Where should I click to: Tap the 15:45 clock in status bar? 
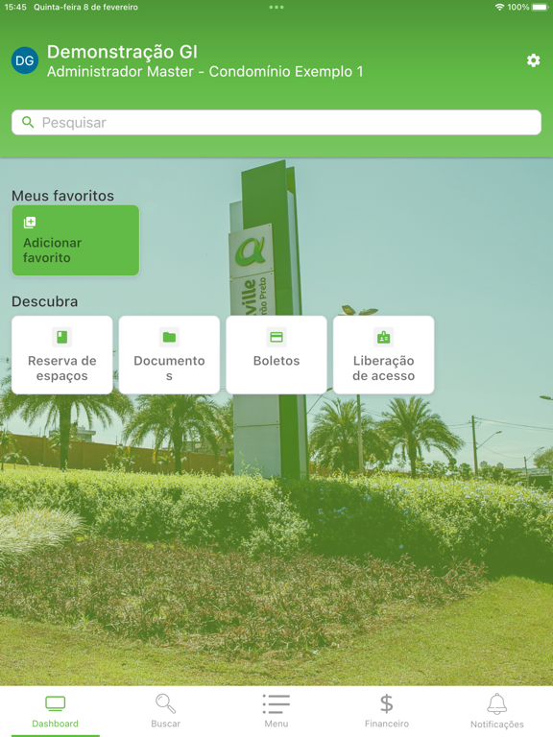point(15,7)
